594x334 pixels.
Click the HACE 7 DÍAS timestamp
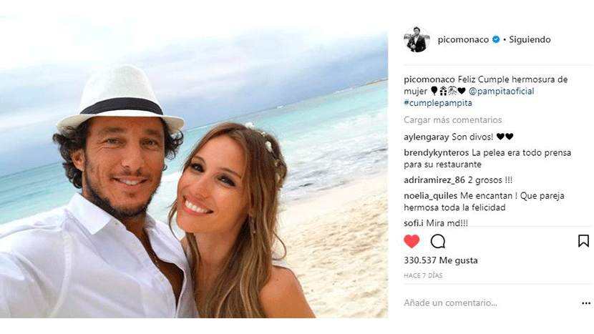[423, 275]
